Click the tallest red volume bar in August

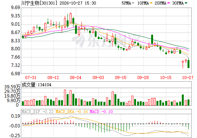[x=65, y=98]
